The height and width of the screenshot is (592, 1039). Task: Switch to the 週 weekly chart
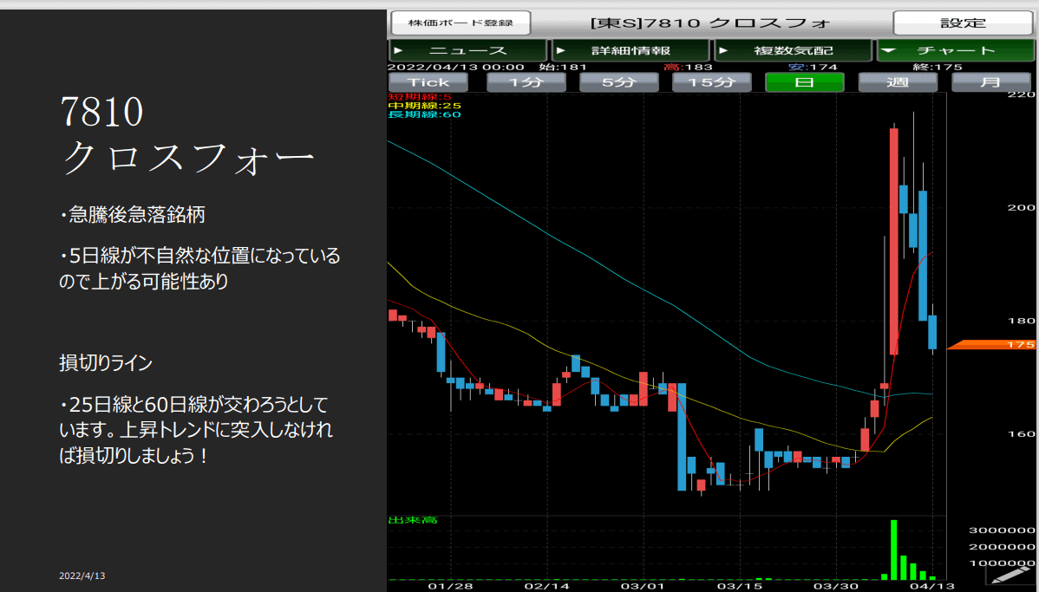pyautogui.click(x=898, y=82)
